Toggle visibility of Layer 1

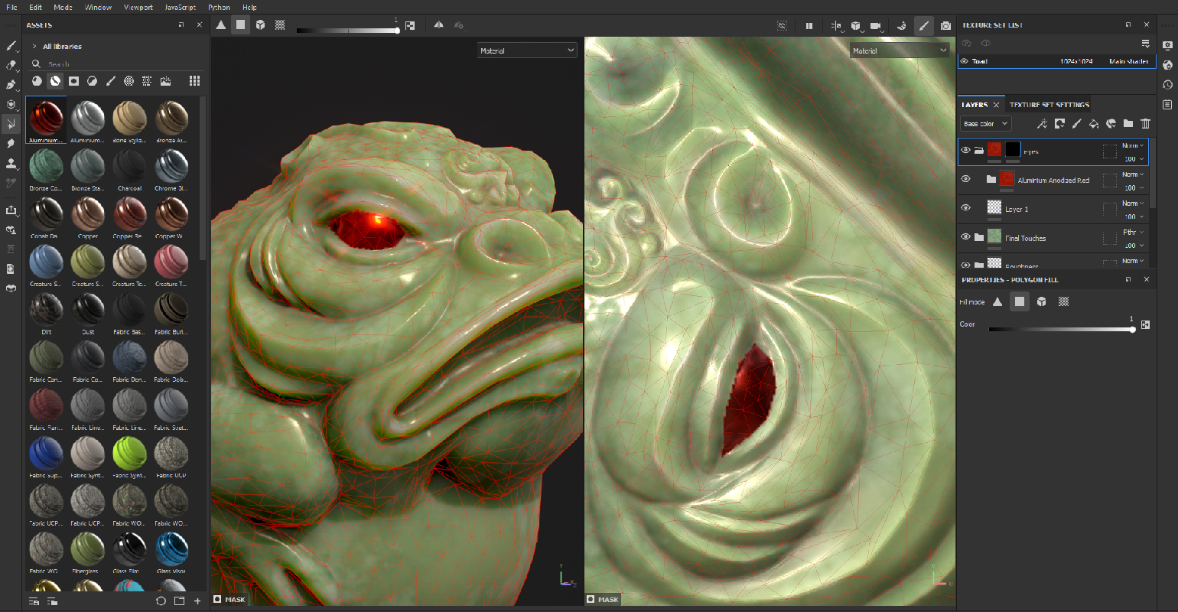point(965,207)
